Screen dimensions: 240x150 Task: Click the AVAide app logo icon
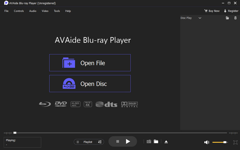[6, 3]
